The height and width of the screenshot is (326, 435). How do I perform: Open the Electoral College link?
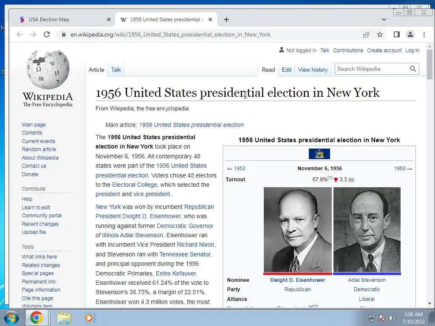pyautogui.click(x=135, y=185)
